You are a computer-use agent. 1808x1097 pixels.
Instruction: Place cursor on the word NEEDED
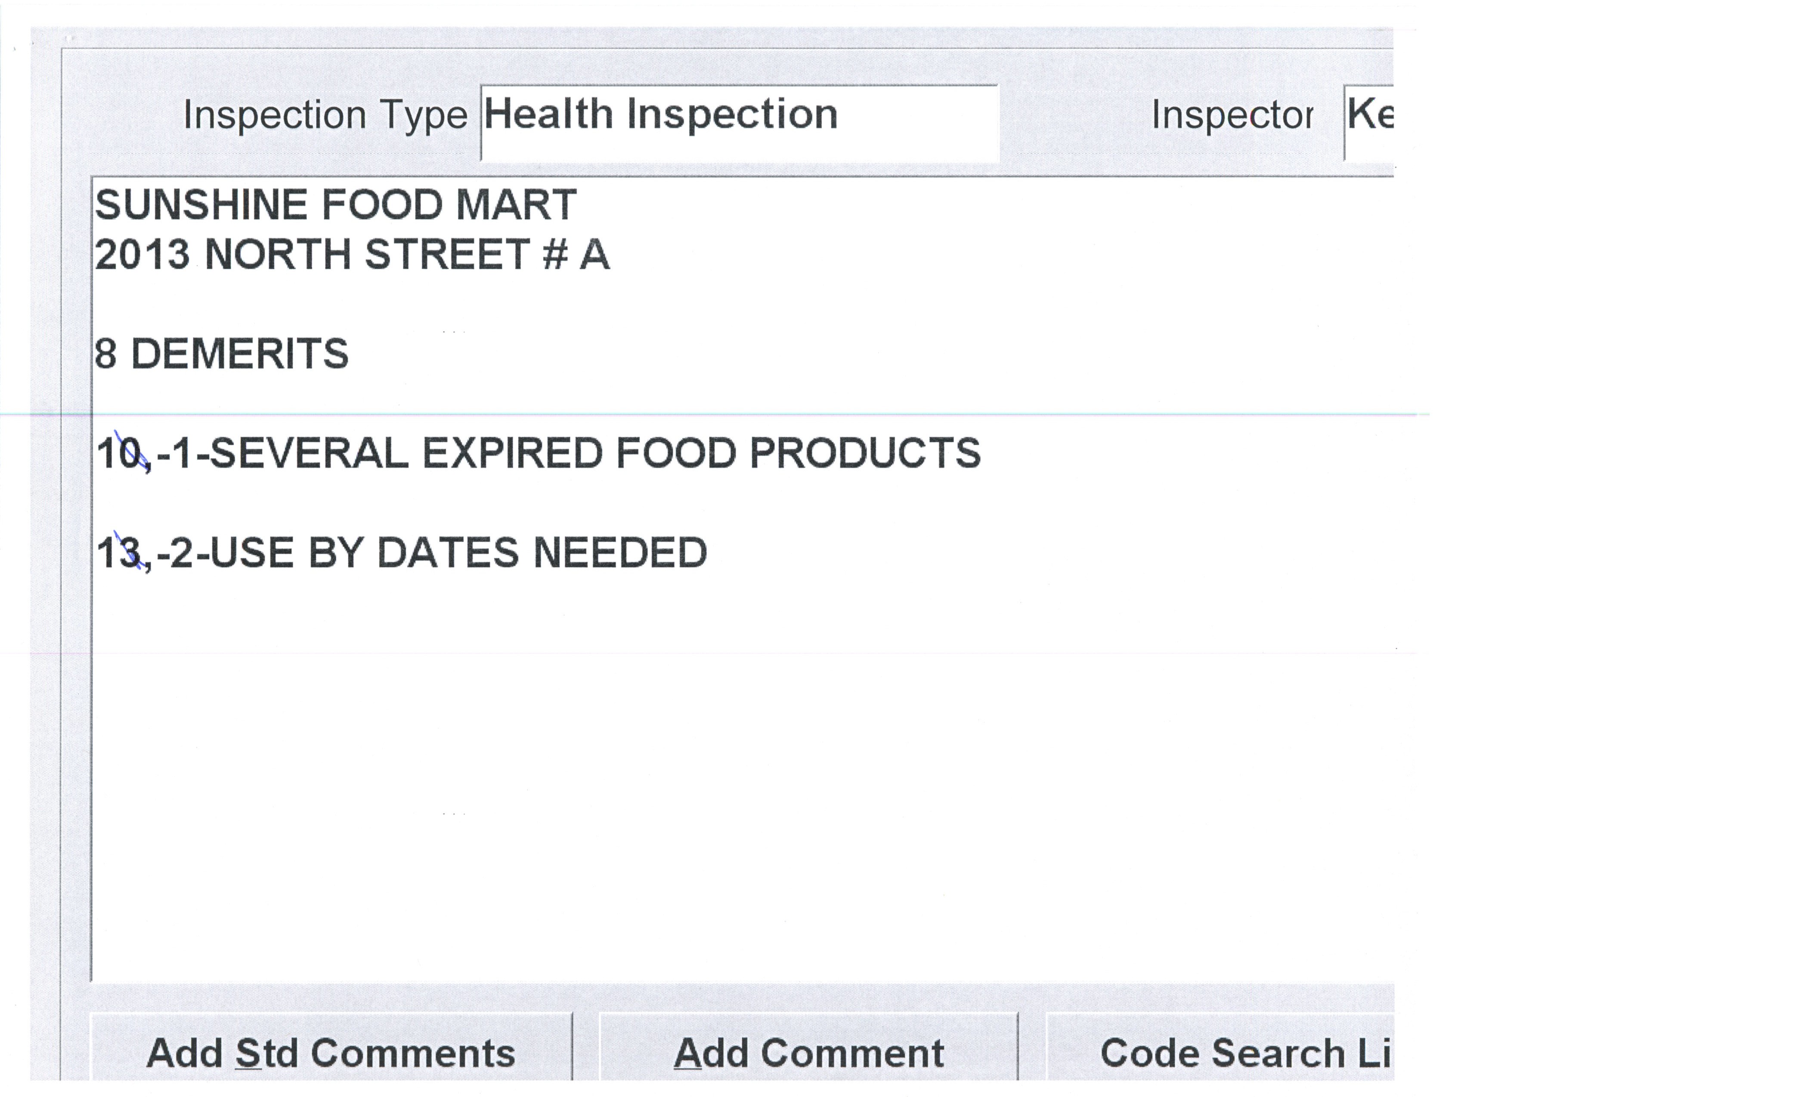pyautogui.click(x=619, y=553)
